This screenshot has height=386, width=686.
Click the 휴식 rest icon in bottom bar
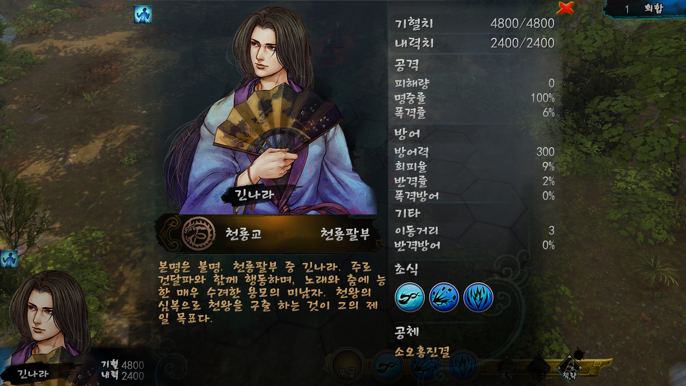tap(507, 369)
